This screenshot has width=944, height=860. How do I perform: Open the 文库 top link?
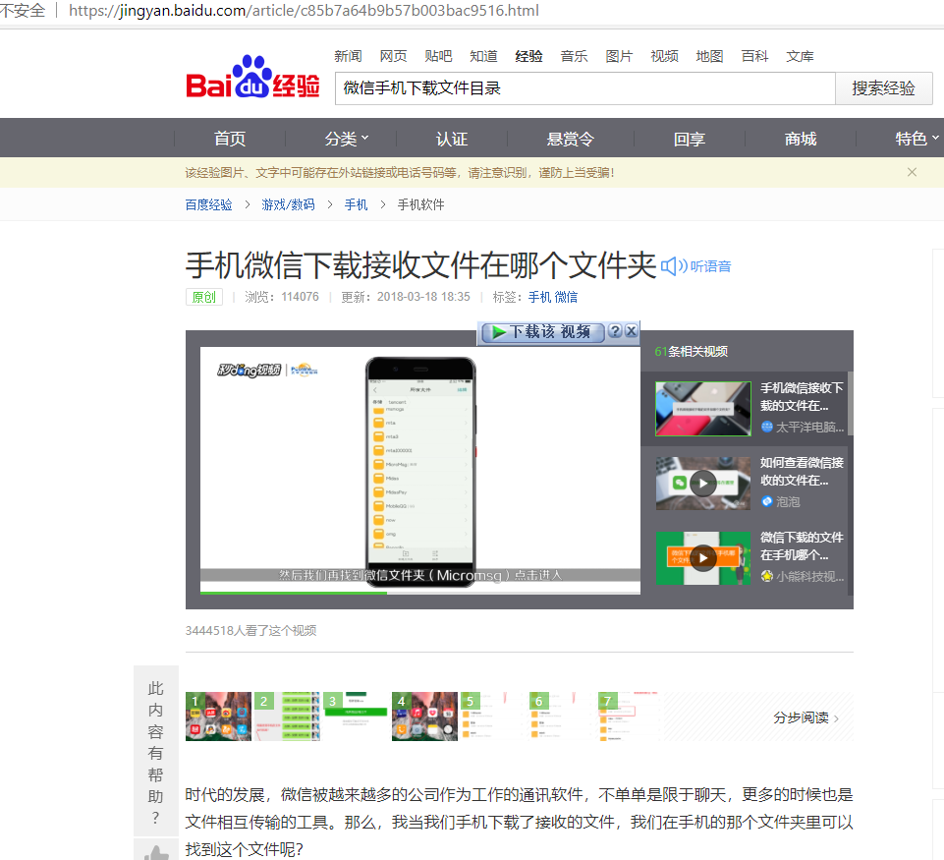click(800, 56)
